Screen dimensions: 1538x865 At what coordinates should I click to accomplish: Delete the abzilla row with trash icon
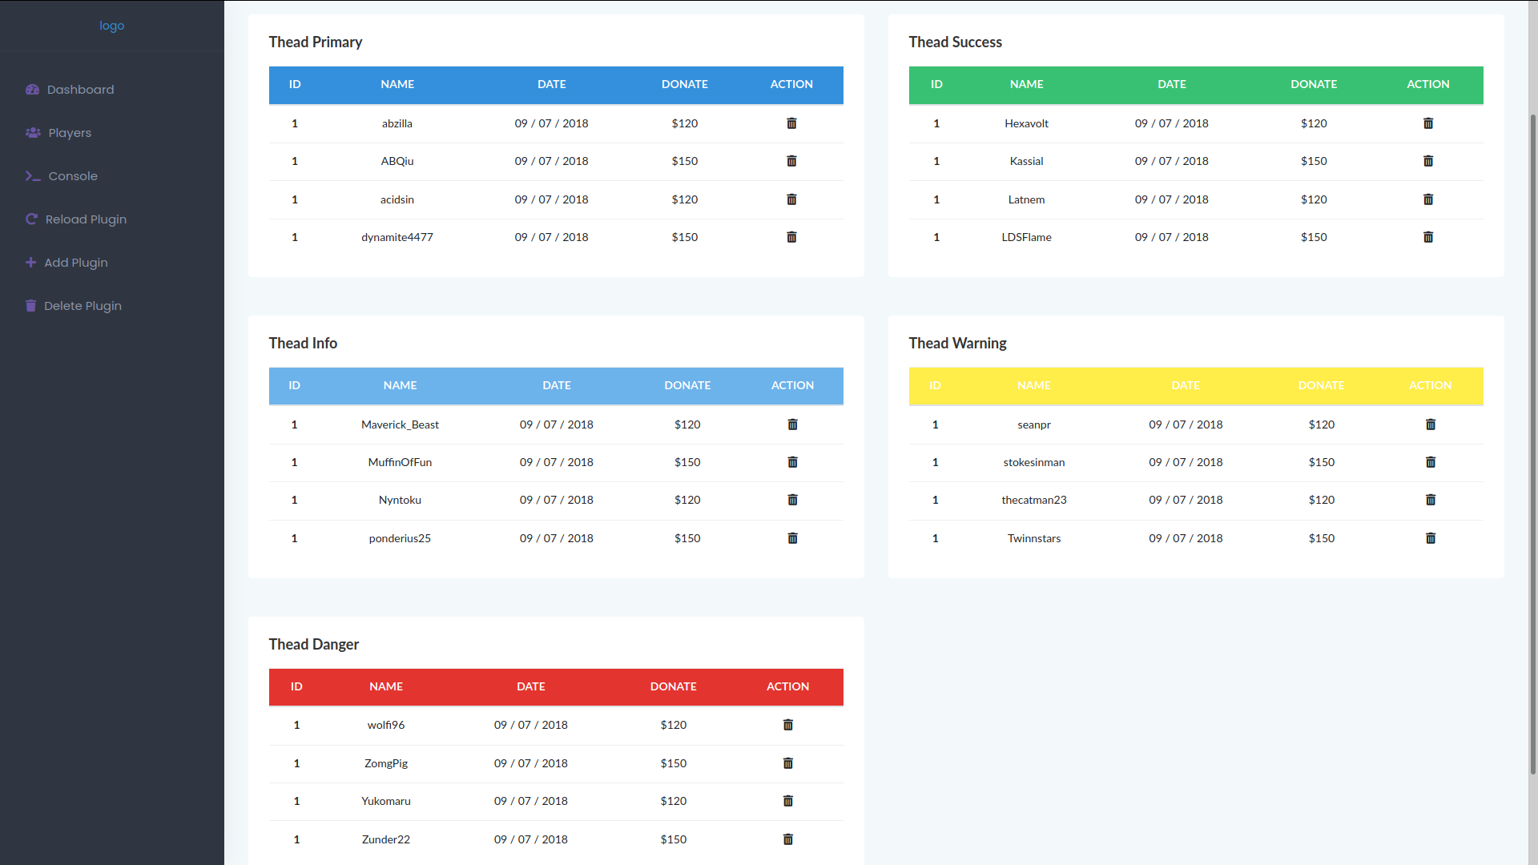791,123
